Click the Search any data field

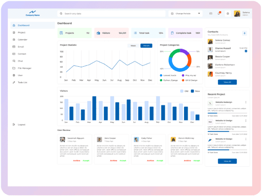pos(112,14)
